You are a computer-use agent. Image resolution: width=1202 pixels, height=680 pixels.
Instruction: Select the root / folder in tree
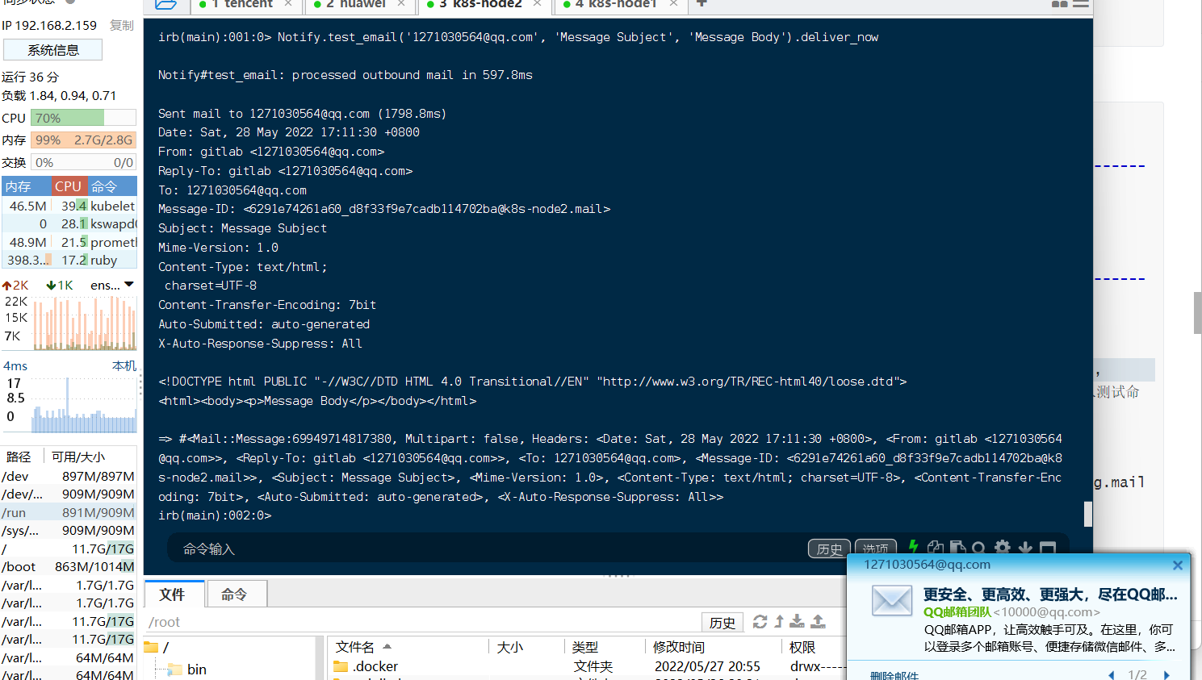pyautogui.click(x=157, y=648)
